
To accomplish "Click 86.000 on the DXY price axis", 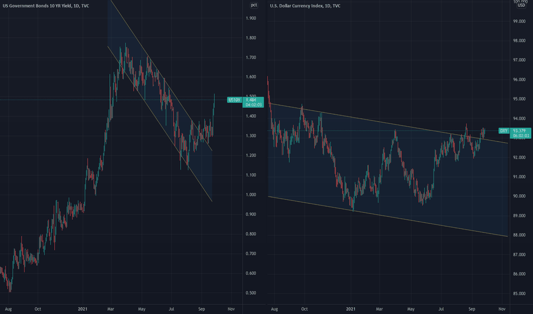I will point(519,274).
